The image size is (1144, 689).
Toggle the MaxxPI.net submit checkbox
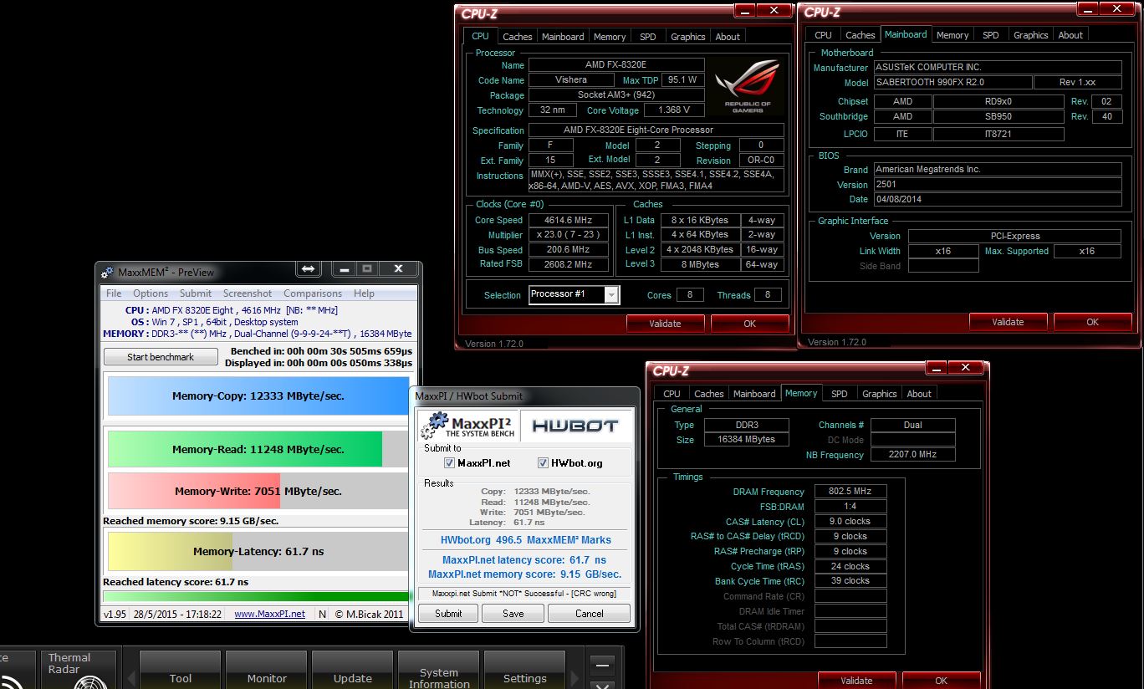[449, 463]
